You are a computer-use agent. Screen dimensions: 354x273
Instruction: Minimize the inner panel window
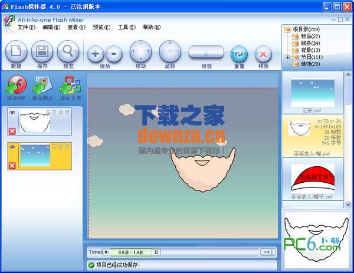click(333, 19)
